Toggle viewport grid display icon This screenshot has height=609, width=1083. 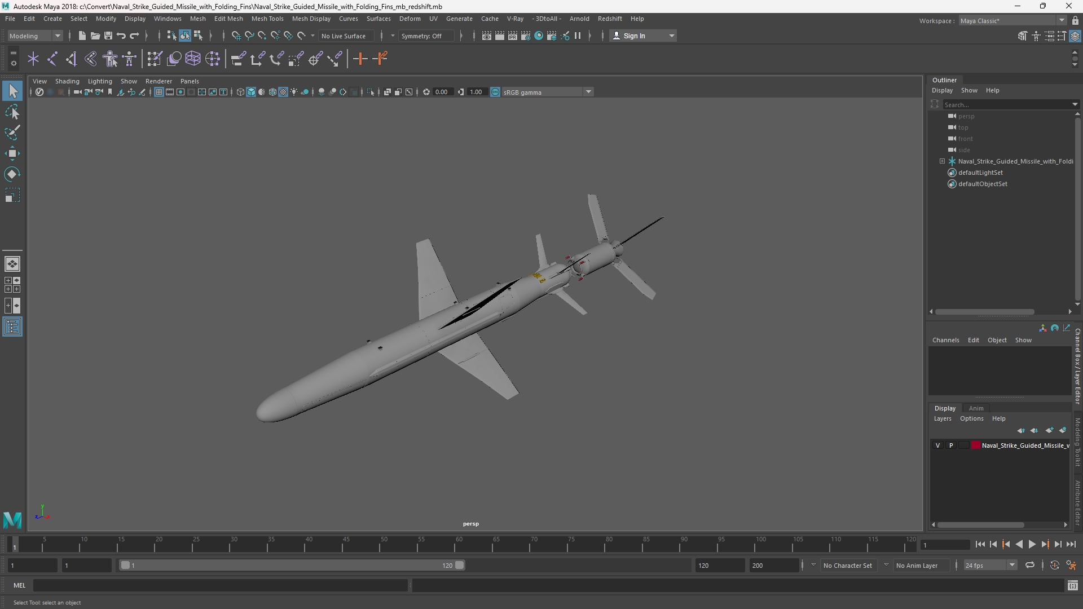tap(159, 92)
